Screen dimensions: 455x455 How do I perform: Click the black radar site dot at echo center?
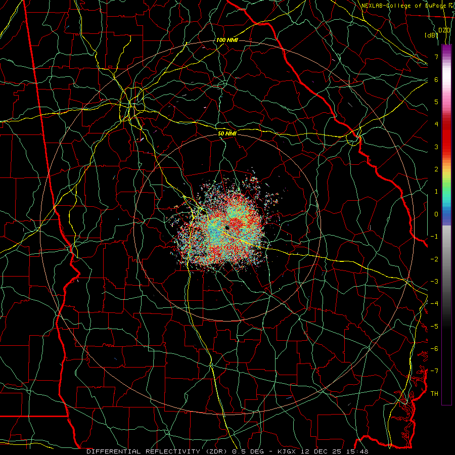click(x=227, y=228)
